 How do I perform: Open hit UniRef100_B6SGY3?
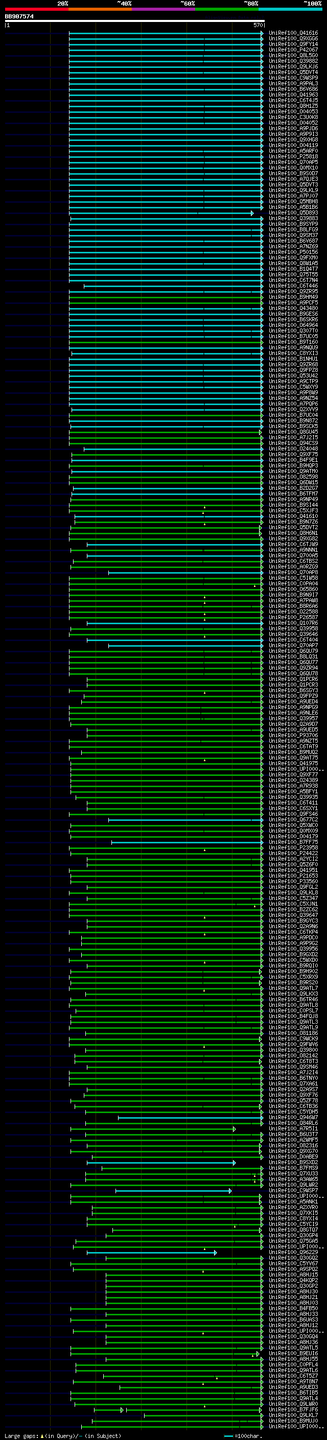[293, 691]
